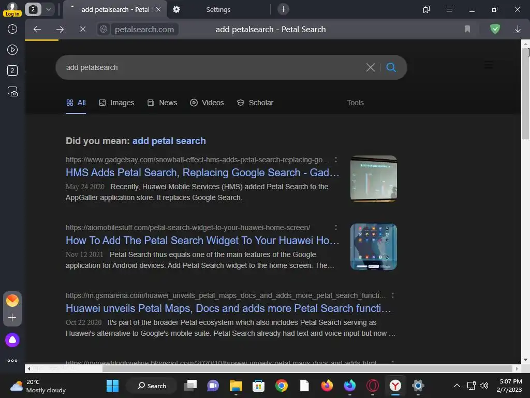This screenshot has width=530, height=398.
Task: Click the gadgetsay result thumbnail
Action: click(x=374, y=179)
